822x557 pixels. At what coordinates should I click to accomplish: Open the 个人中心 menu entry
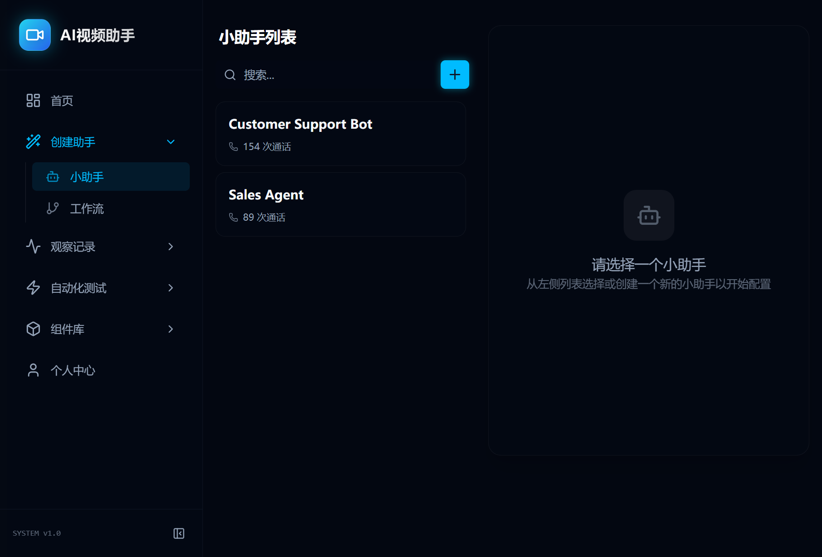(x=73, y=370)
